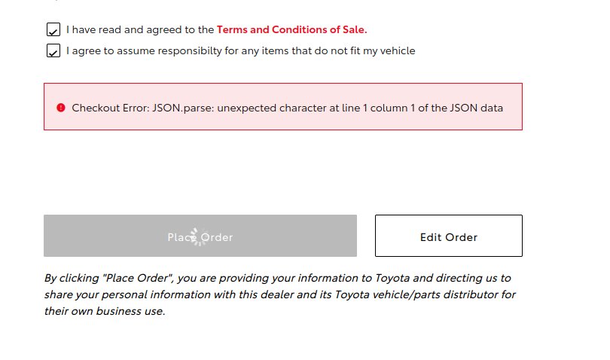
Task: Click the checkmark in the second checkbox
Action: (53, 52)
